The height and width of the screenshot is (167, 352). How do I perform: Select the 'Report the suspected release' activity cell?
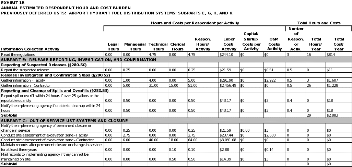click(x=25, y=70)
